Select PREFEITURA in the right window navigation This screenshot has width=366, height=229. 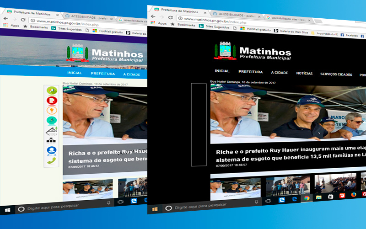(250, 72)
